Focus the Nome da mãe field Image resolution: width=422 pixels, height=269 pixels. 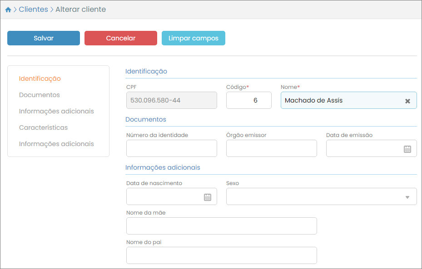[x=221, y=226]
